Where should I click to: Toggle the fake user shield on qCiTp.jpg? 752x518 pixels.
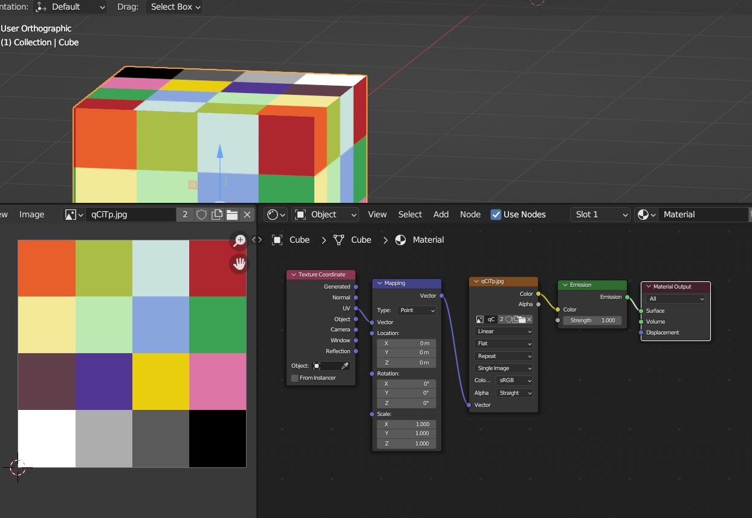[201, 214]
